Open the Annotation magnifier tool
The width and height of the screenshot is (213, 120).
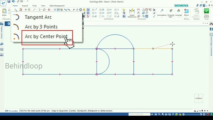point(162,11)
